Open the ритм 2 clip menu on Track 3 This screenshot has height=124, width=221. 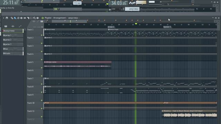click(45, 46)
